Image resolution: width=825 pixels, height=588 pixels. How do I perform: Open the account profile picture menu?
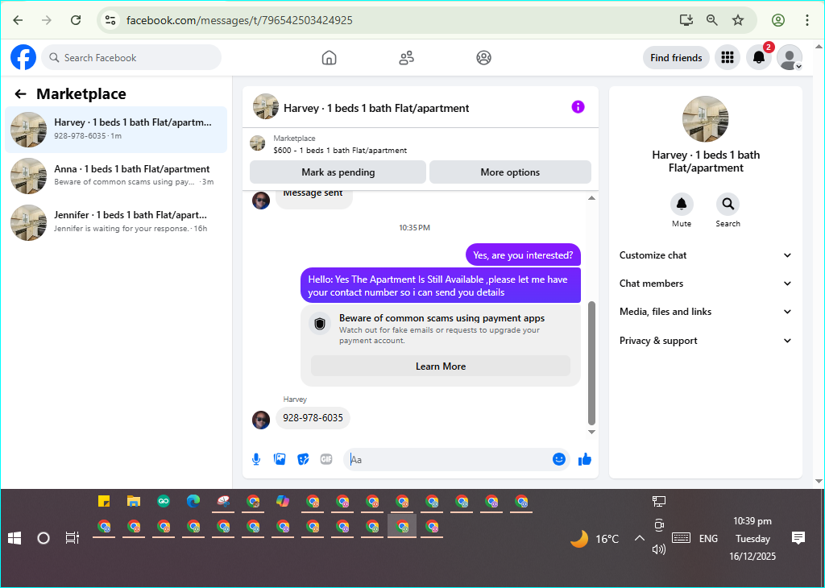[x=790, y=57]
